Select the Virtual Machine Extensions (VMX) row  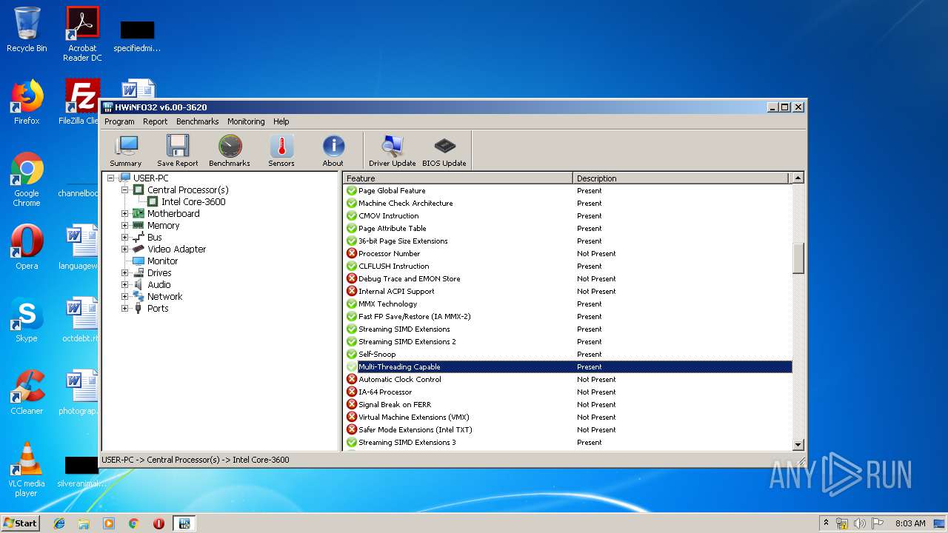[568, 417]
